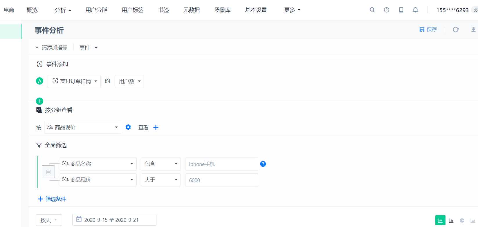Toggle the 按分组查看 checkbox

coord(39,110)
